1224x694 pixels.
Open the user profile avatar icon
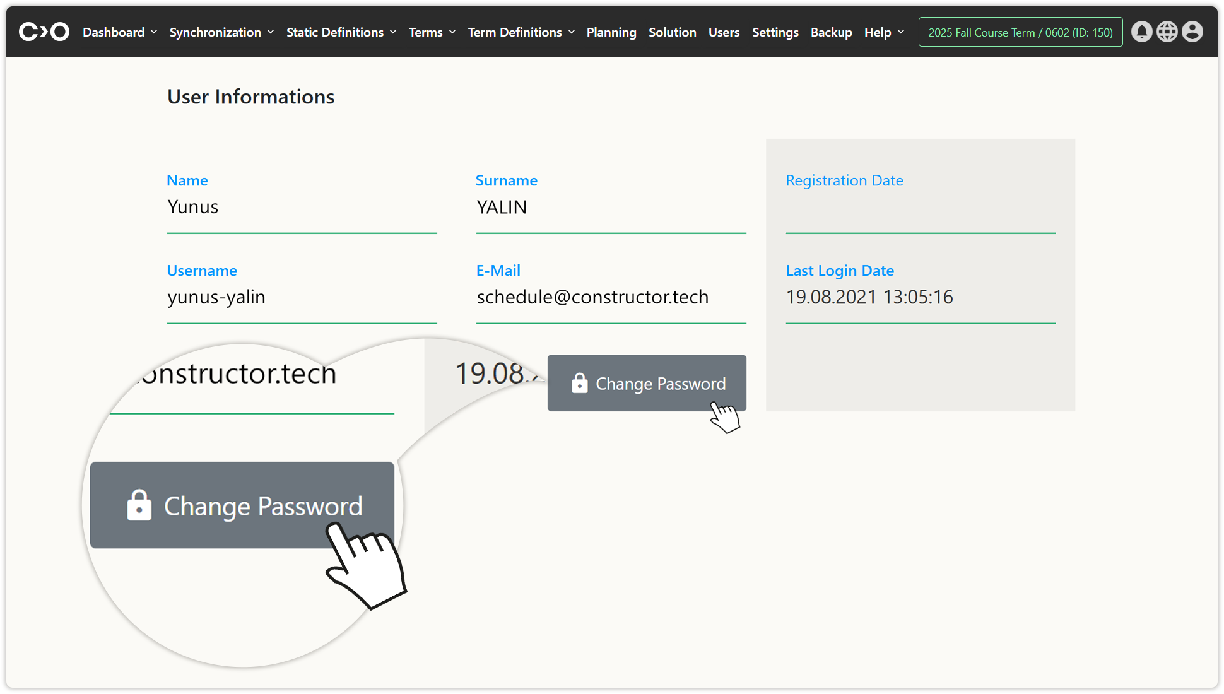point(1192,32)
